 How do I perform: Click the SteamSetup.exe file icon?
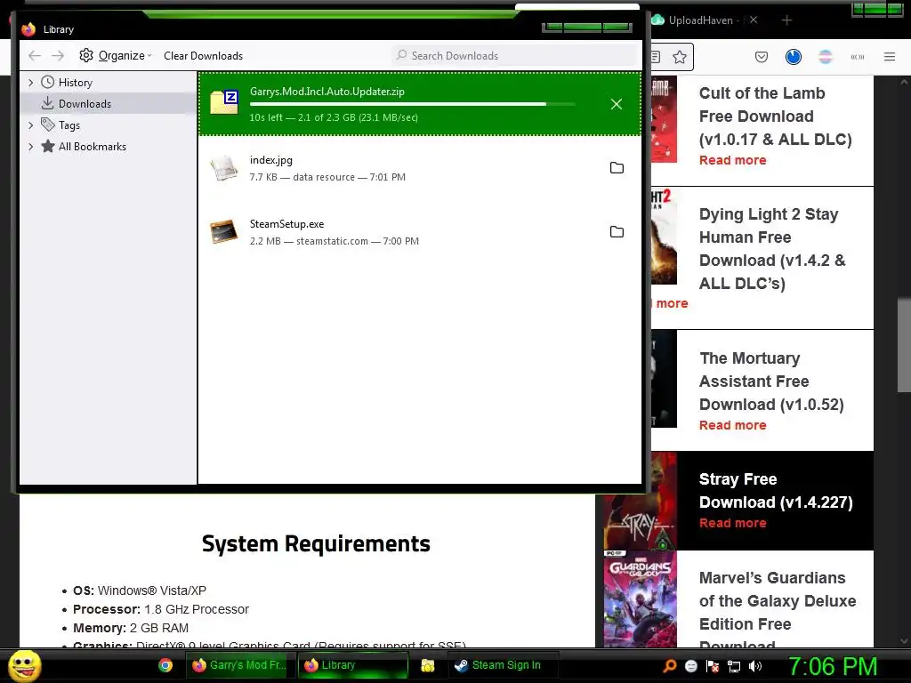[x=224, y=232]
